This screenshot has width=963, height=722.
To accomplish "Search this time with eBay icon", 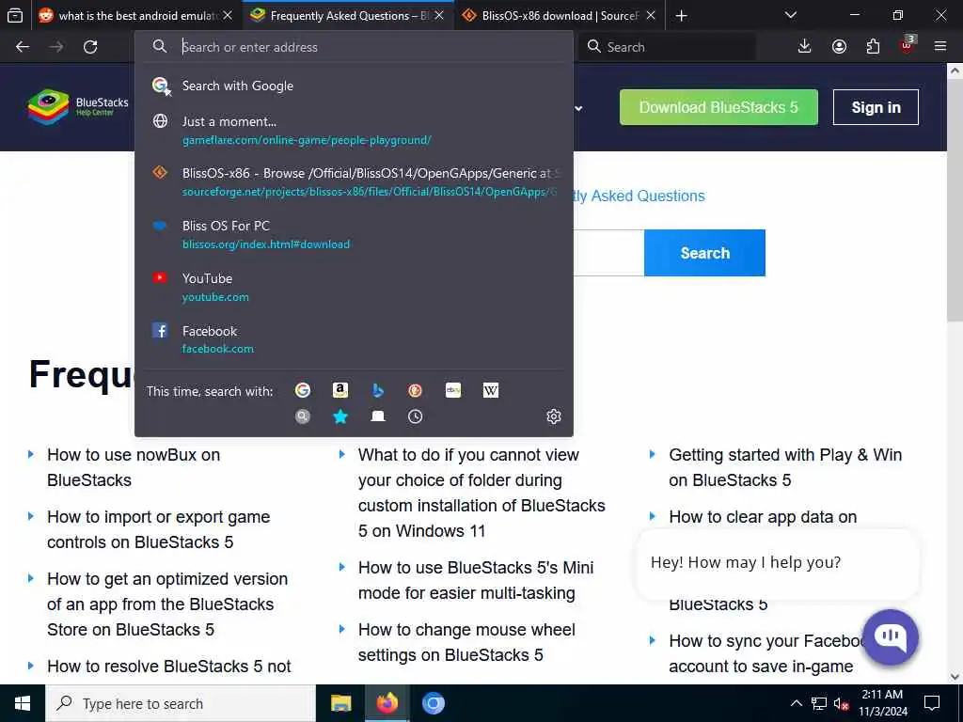I will (x=453, y=390).
